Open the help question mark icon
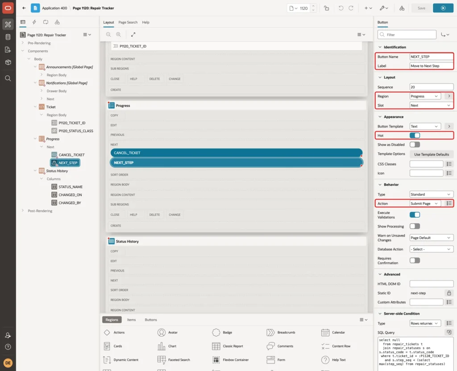Viewport: 457px width, 371px height. (8, 347)
